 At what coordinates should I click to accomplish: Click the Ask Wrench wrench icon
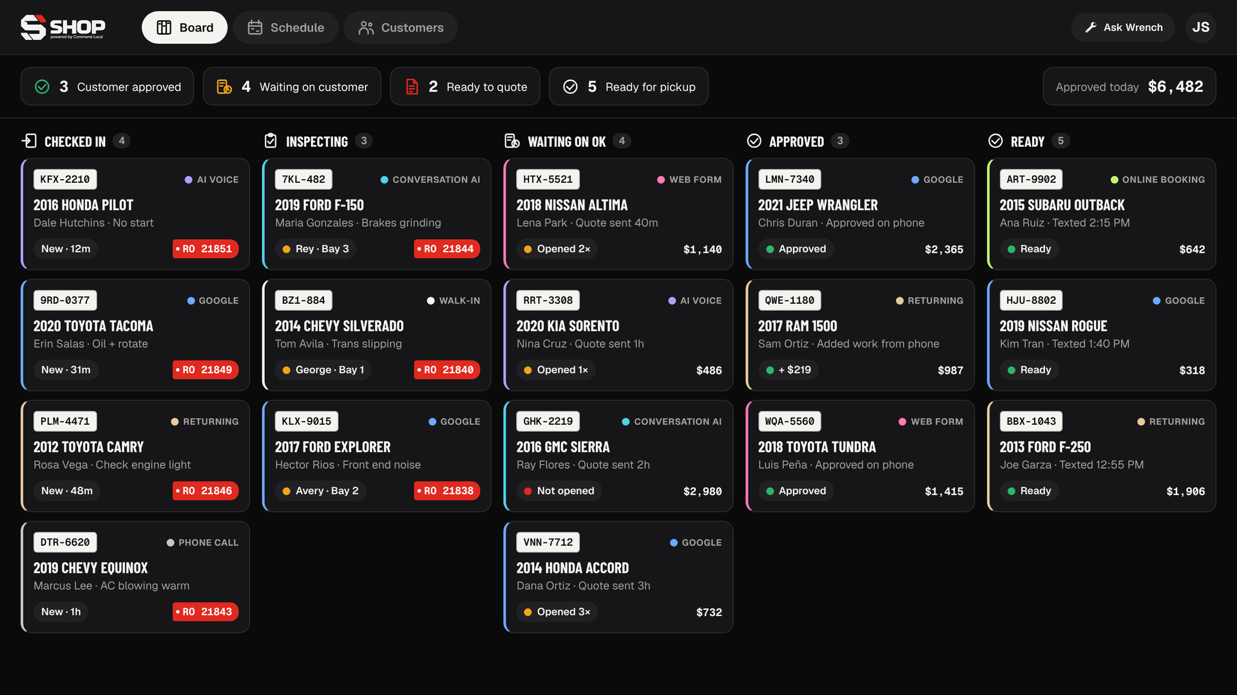(1091, 28)
